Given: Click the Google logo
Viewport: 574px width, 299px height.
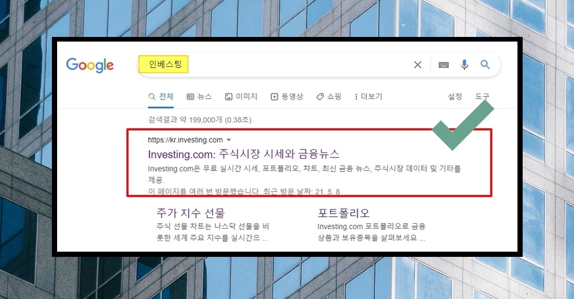Looking at the screenshot, I should click(x=90, y=65).
